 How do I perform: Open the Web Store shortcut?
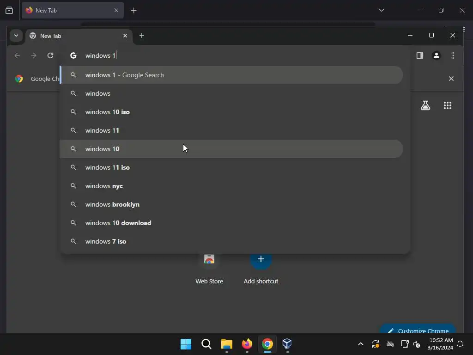coord(209,268)
